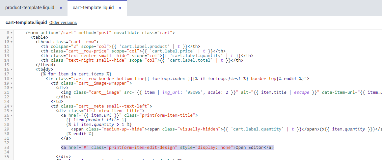Viewport: 382px width, 160px height.
Task: Collapse the tr cart__row at line 18
Action: pyautogui.click(x=12, y=79)
